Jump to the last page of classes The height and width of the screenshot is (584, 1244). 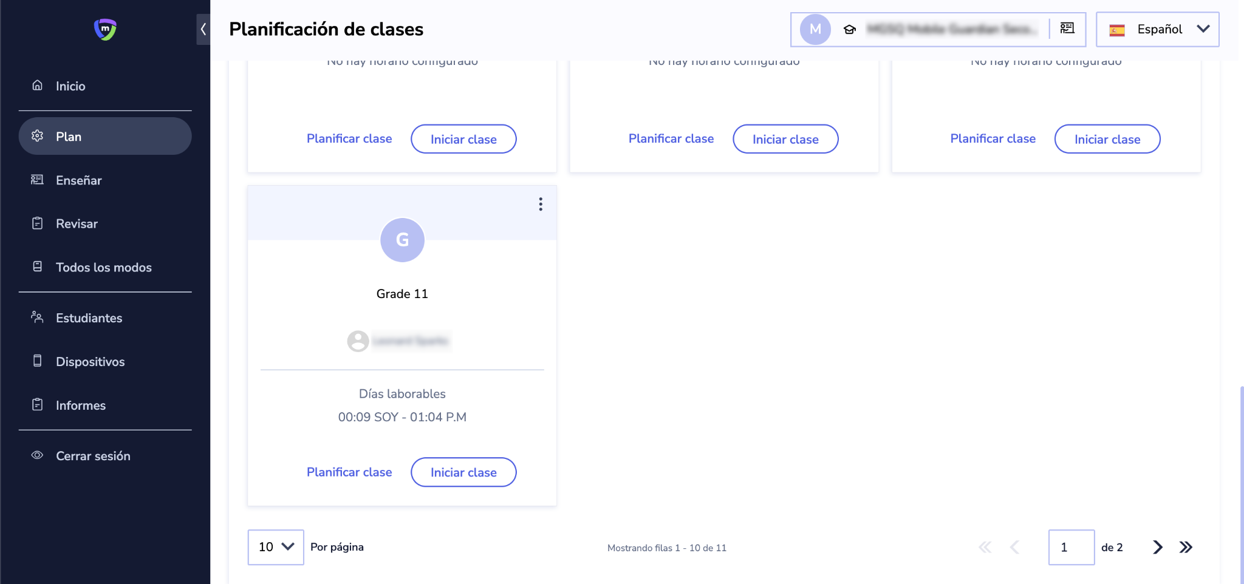1186,547
